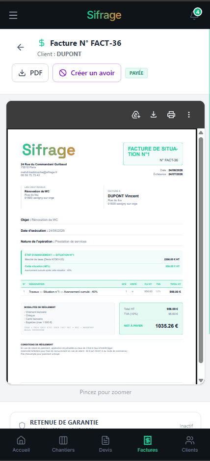
Task: Go back with the left arrow
Action: tap(21, 47)
